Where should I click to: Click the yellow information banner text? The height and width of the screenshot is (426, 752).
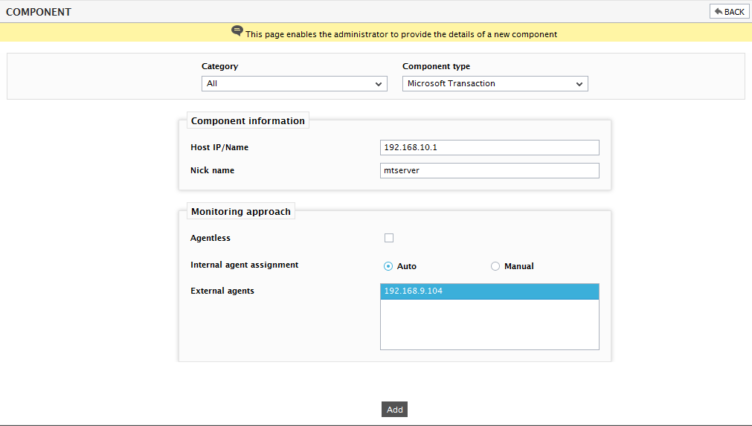pos(402,34)
